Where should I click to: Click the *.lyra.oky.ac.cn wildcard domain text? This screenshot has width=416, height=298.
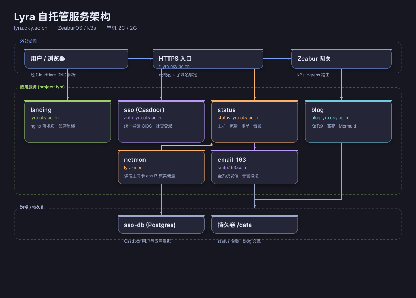pyautogui.click(x=174, y=67)
